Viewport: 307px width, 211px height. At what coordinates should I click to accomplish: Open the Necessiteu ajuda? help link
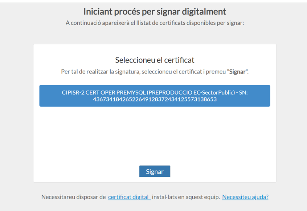coord(245,197)
